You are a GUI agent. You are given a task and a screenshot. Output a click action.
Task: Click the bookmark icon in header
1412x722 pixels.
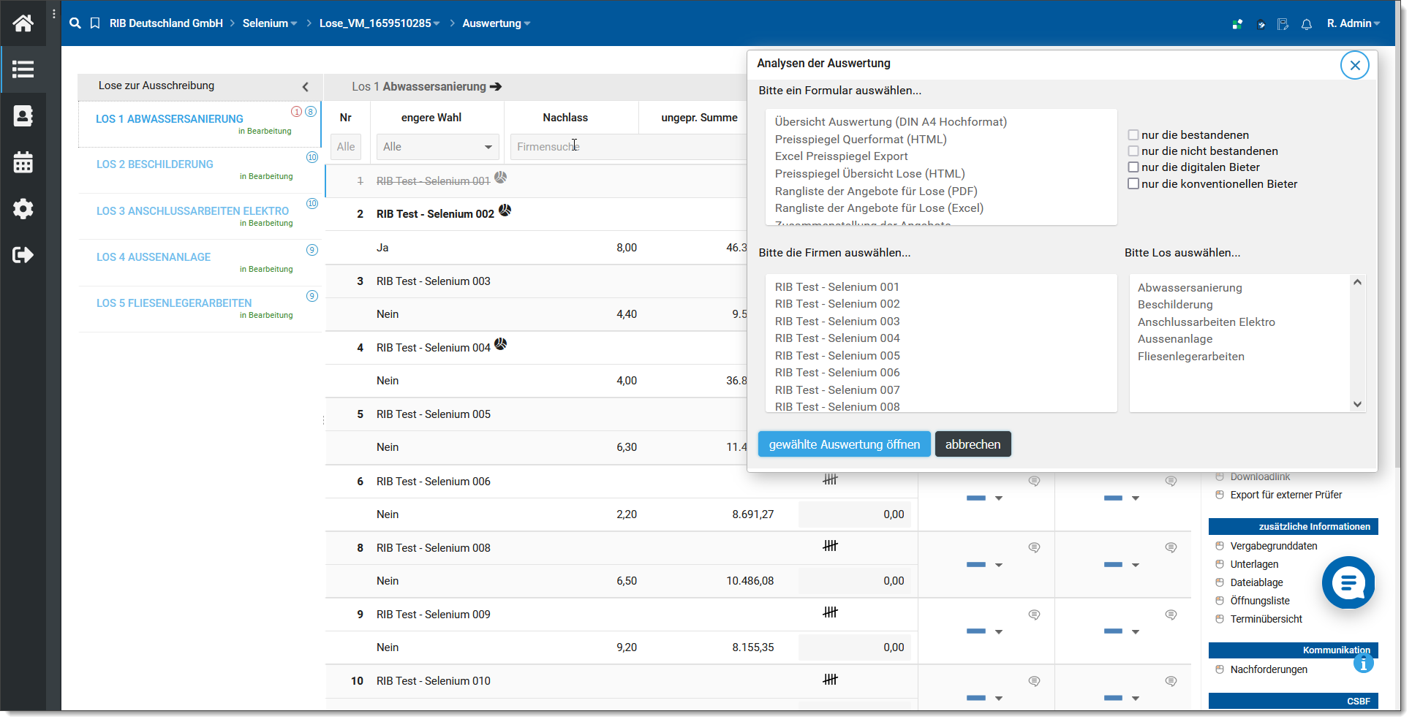[x=95, y=23]
